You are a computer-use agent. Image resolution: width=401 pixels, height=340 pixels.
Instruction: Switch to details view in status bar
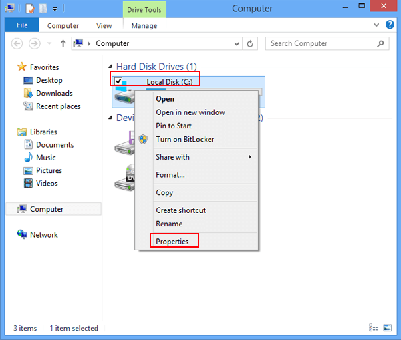[374, 328]
